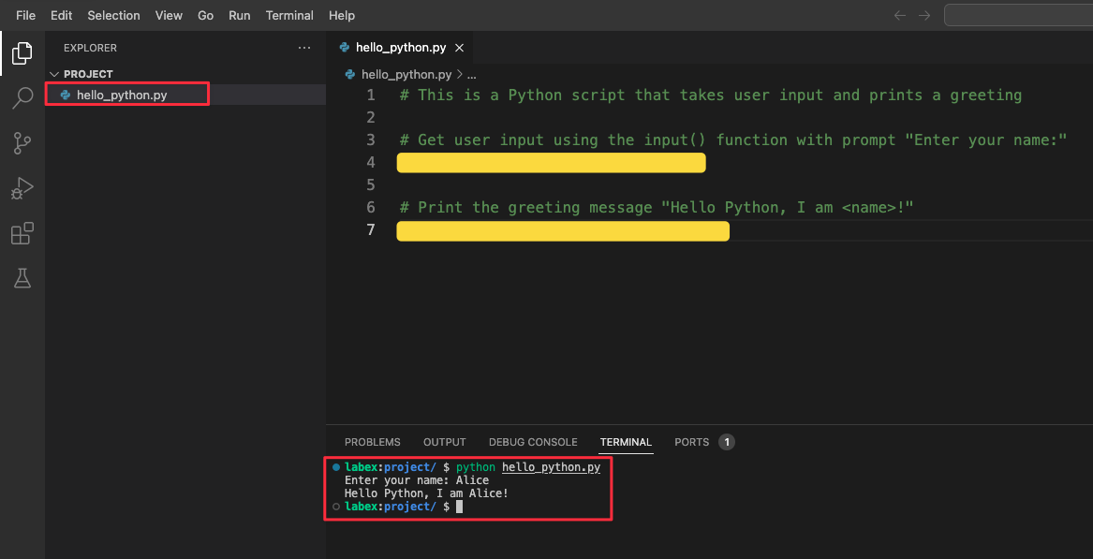Viewport: 1093px width, 559px height.
Task: Expand the breadcrumb ellipsis in editor
Action: [x=470, y=74]
